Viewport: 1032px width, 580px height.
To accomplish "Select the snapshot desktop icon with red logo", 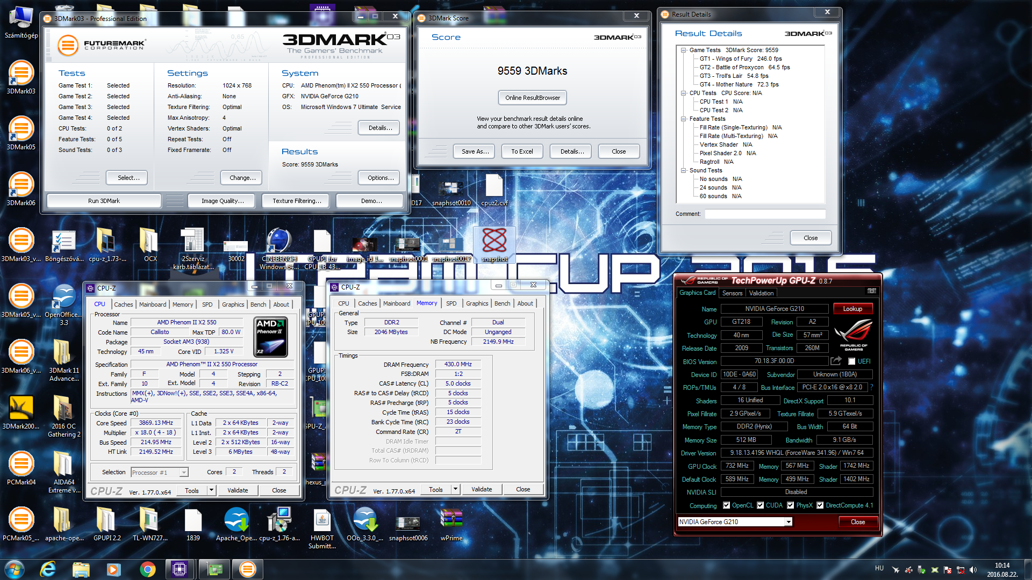I will 494,245.
